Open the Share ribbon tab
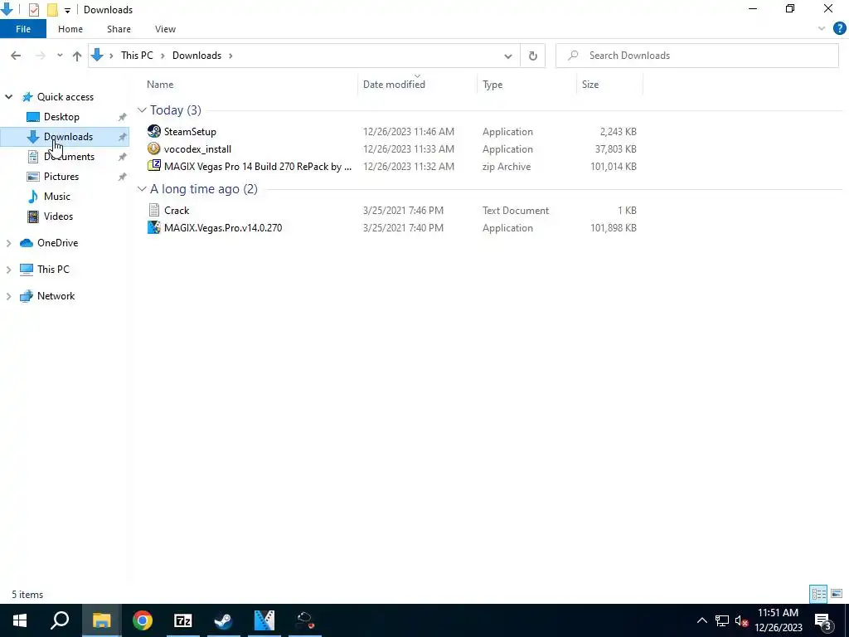 [119, 29]
